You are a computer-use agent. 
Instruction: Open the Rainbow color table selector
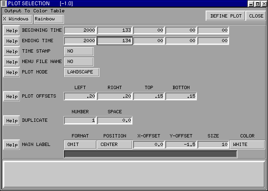point(49,19)
